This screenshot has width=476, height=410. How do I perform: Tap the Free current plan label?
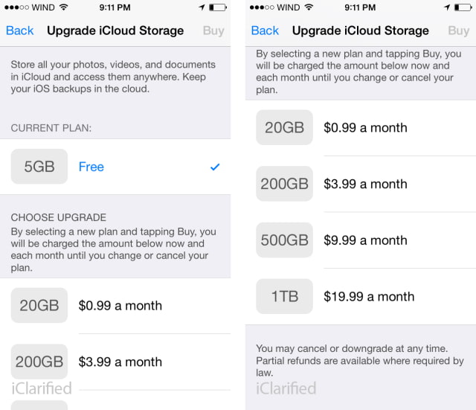pos(91,167)
